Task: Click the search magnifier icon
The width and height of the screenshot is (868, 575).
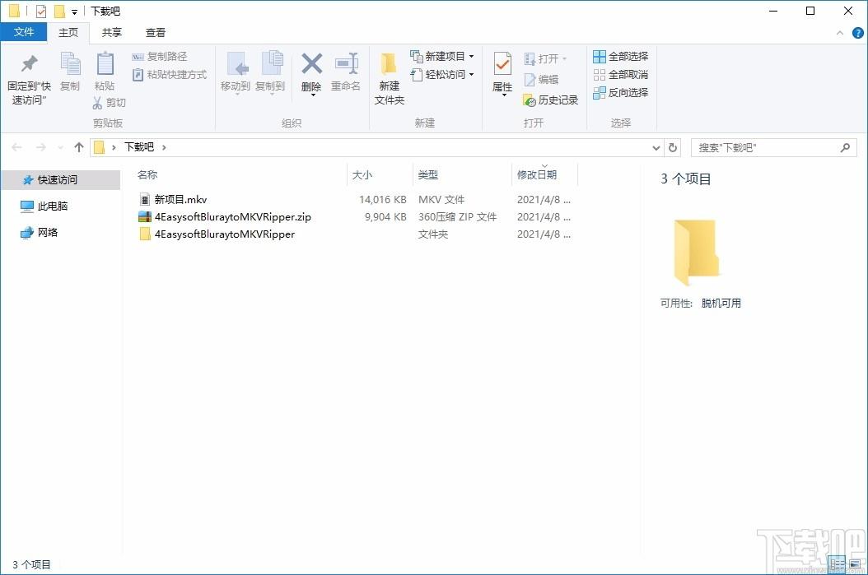Action: coord(845,147)
